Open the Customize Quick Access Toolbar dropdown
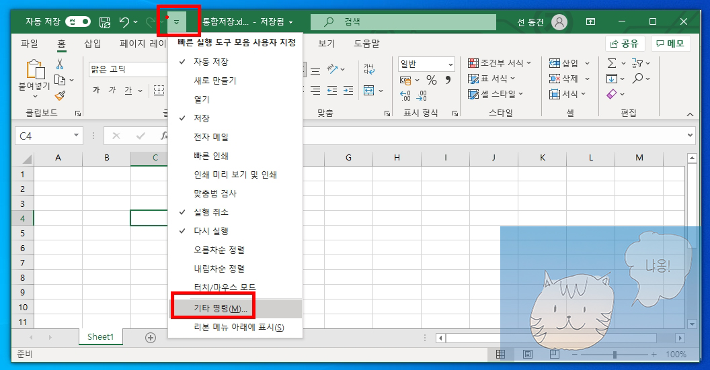This screenshot has height=370, width=710. click(x=177, y=21)
